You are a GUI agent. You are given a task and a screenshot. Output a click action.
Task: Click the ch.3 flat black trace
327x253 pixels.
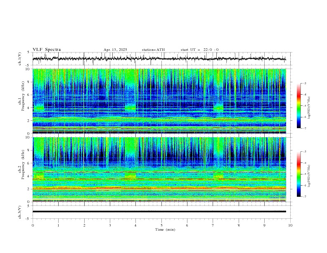click(159, 212)
